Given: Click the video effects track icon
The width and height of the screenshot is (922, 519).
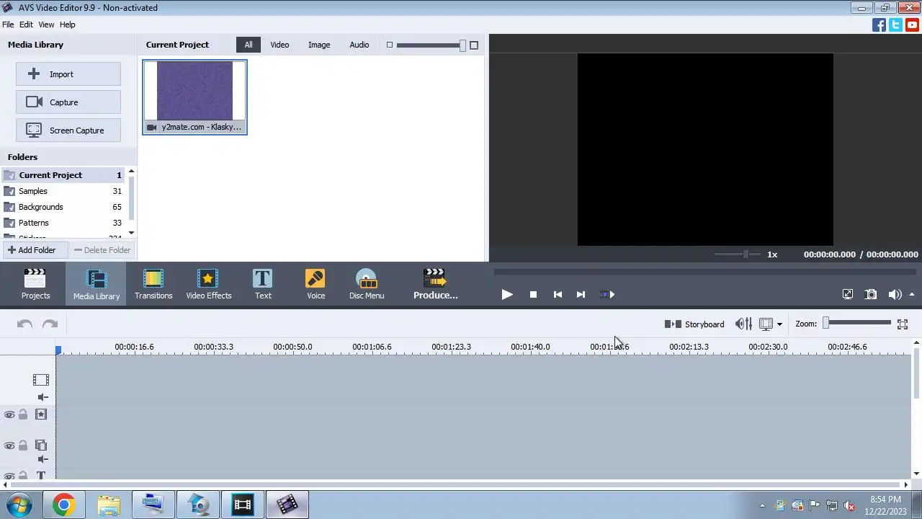Looking at the screenshot, I should [x=41, y=414].
